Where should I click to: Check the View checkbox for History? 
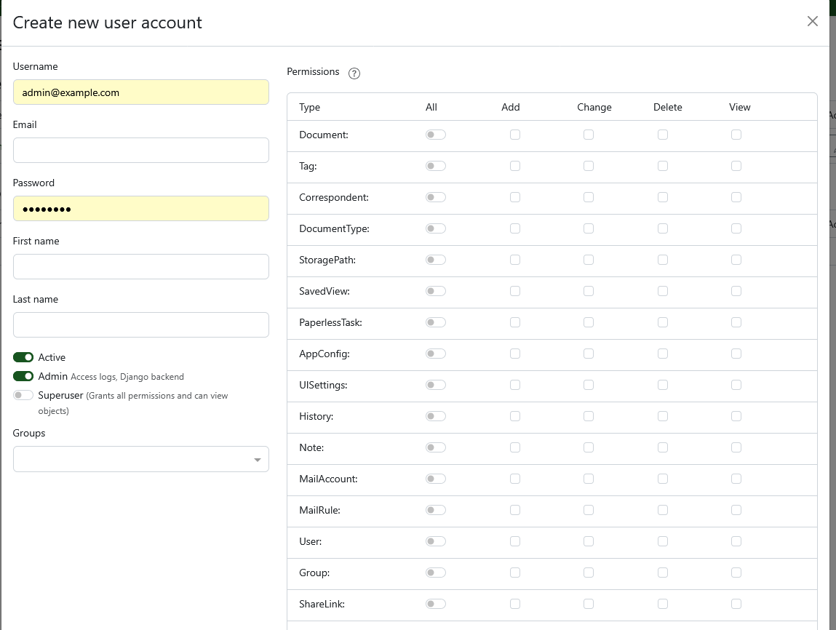(x=736, y=416)
